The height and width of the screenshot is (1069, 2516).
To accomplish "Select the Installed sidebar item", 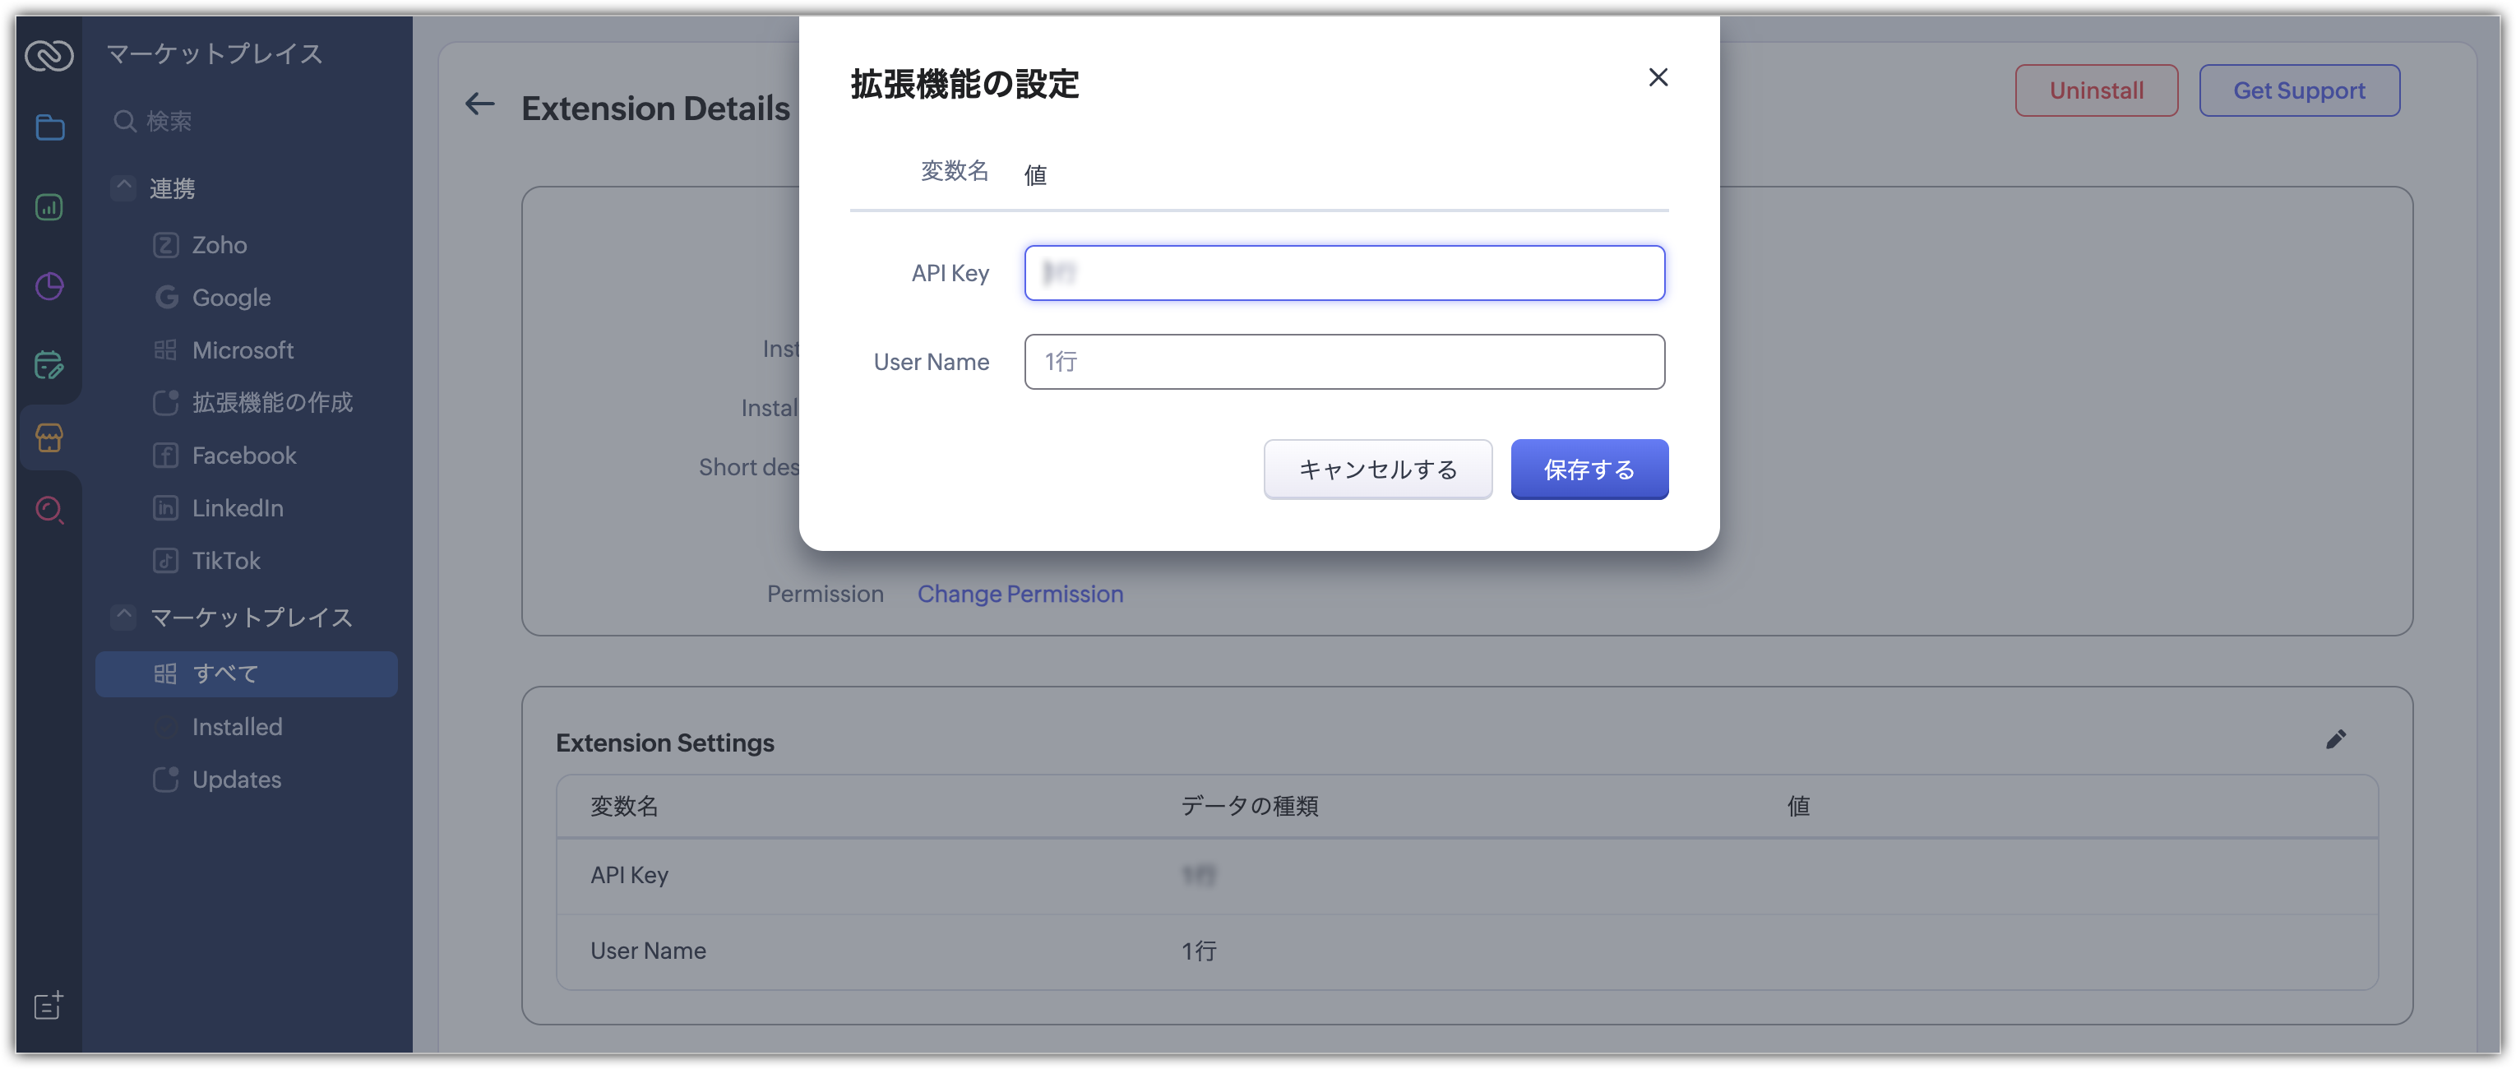I will pyautogui.click(x=236, y=727).
